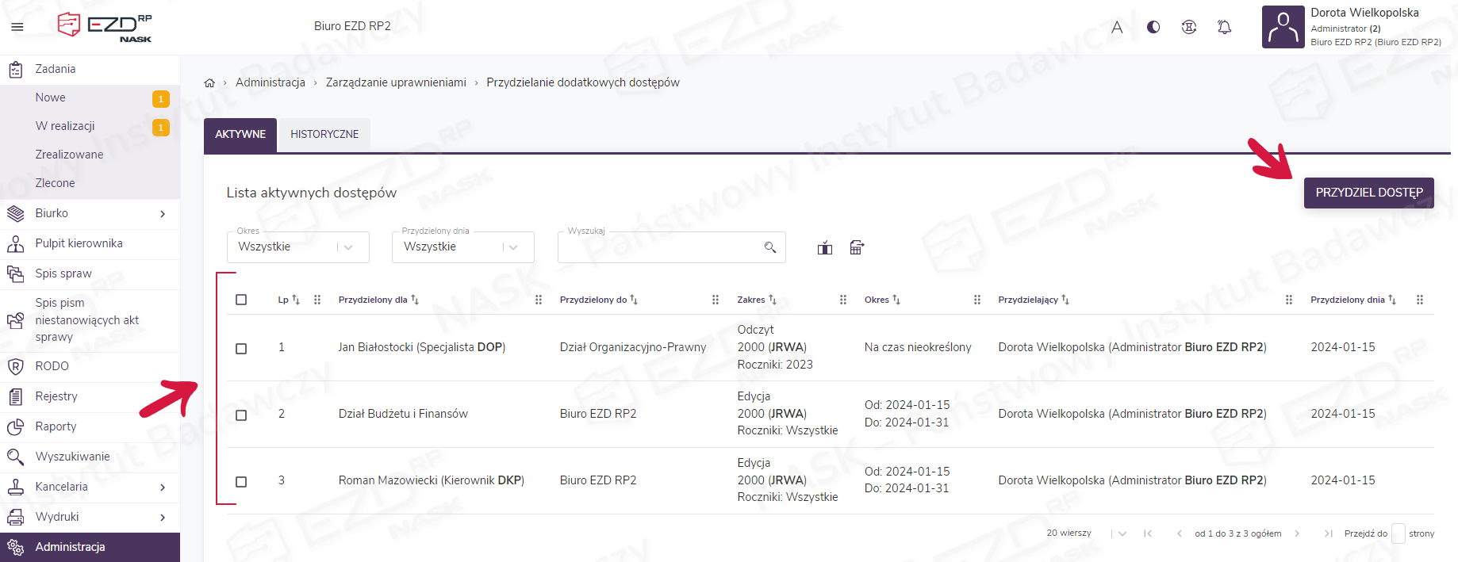Sort table by Przydzielony dla column
Image resolution: width=1458 pixels, height=562 pixels.
[373, 300]
